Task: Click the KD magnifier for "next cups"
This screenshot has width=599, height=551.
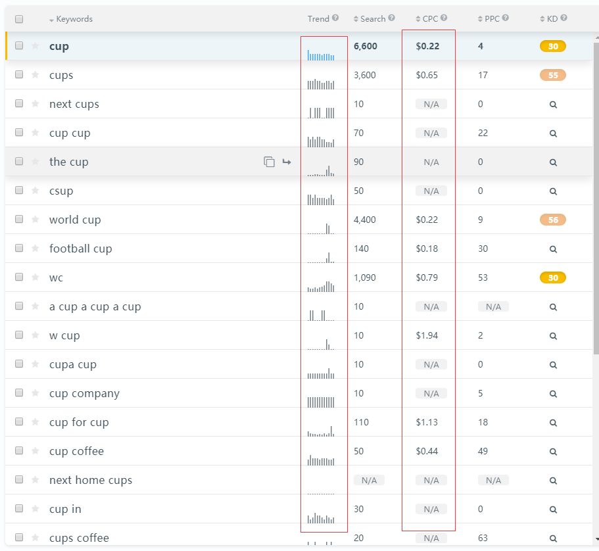Action: point(553,104)
